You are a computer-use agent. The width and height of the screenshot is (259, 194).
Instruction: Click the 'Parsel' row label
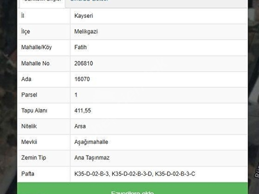(x=29, y=95)
